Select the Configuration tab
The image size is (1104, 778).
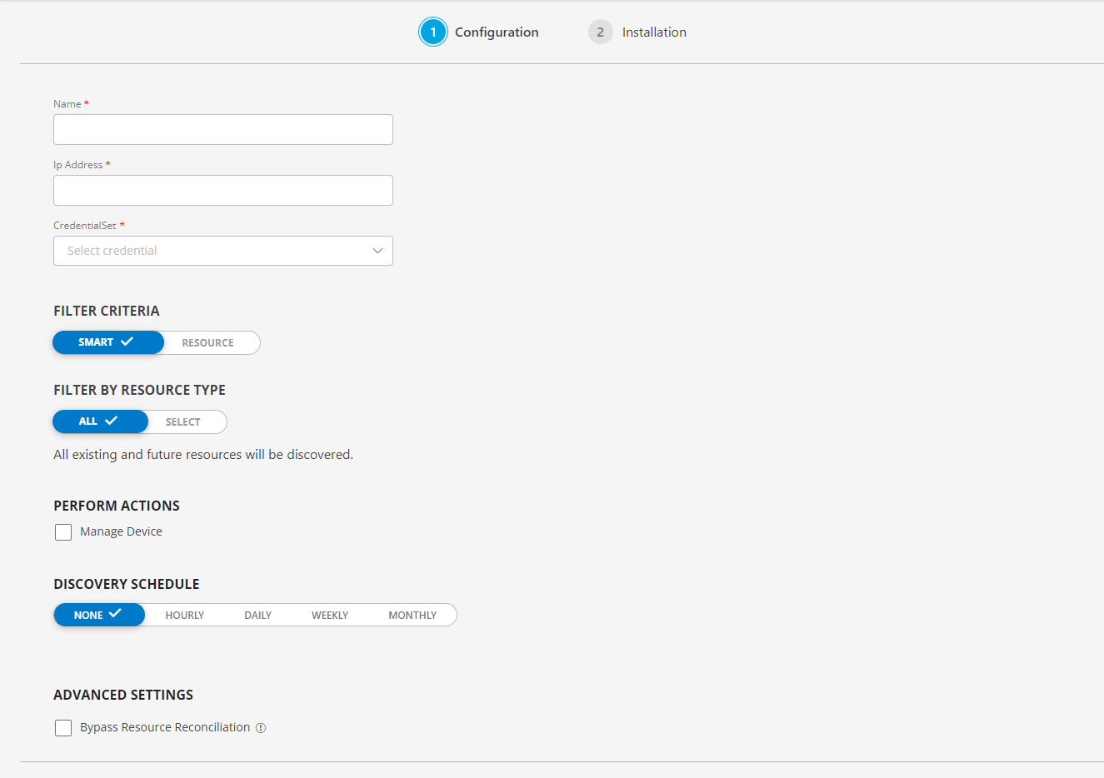click(497, 32)
